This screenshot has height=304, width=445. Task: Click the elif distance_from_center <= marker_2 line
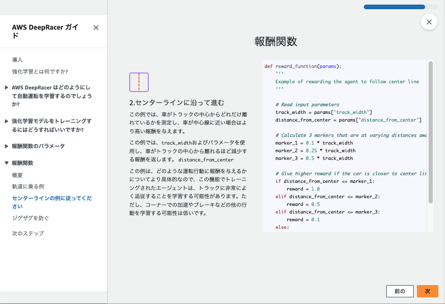[327, 197]
